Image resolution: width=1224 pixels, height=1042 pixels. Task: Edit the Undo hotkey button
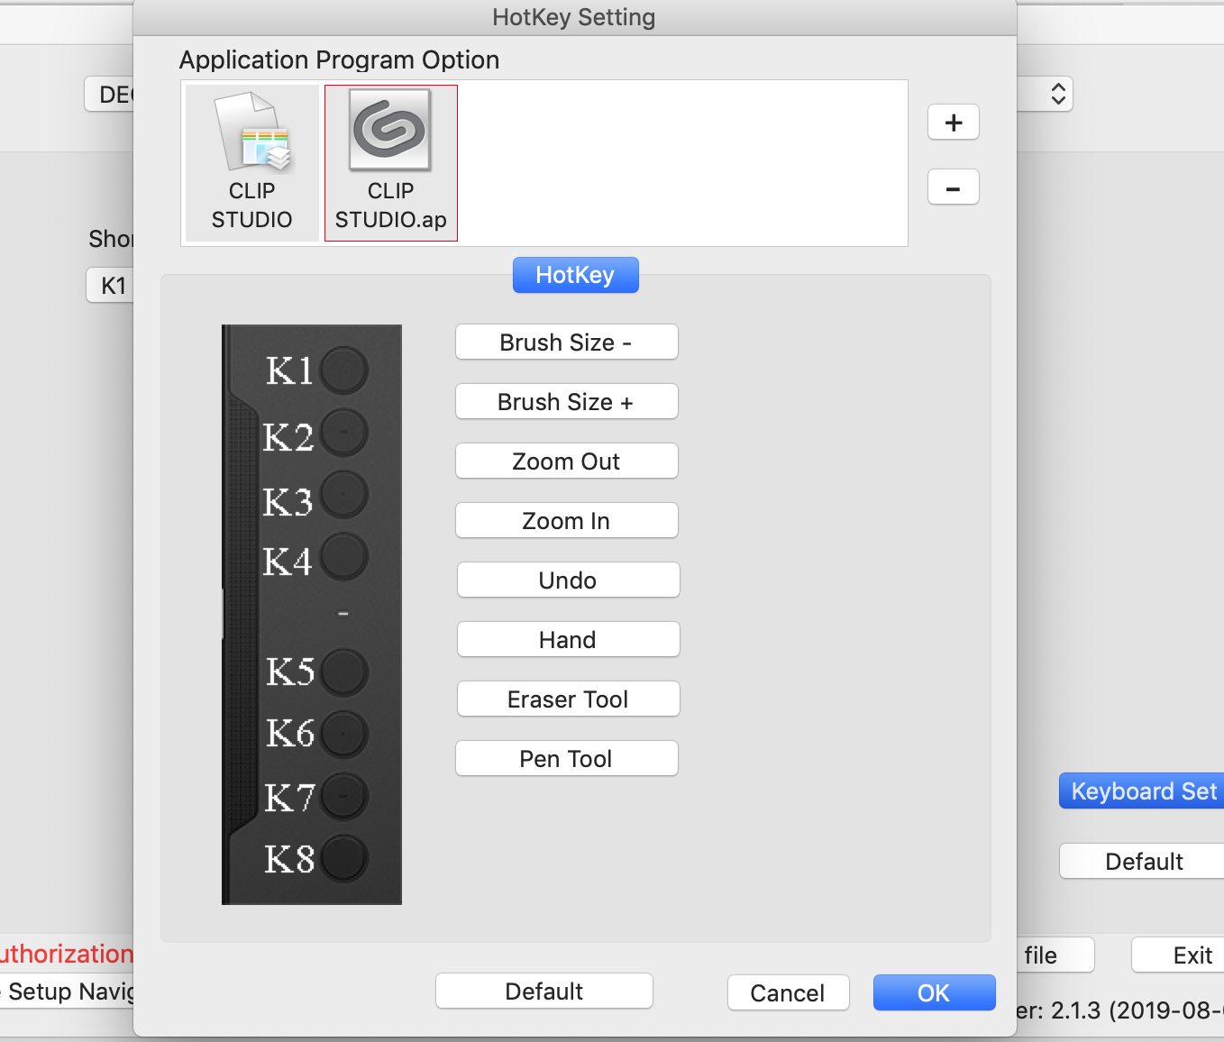coord(568,580)
